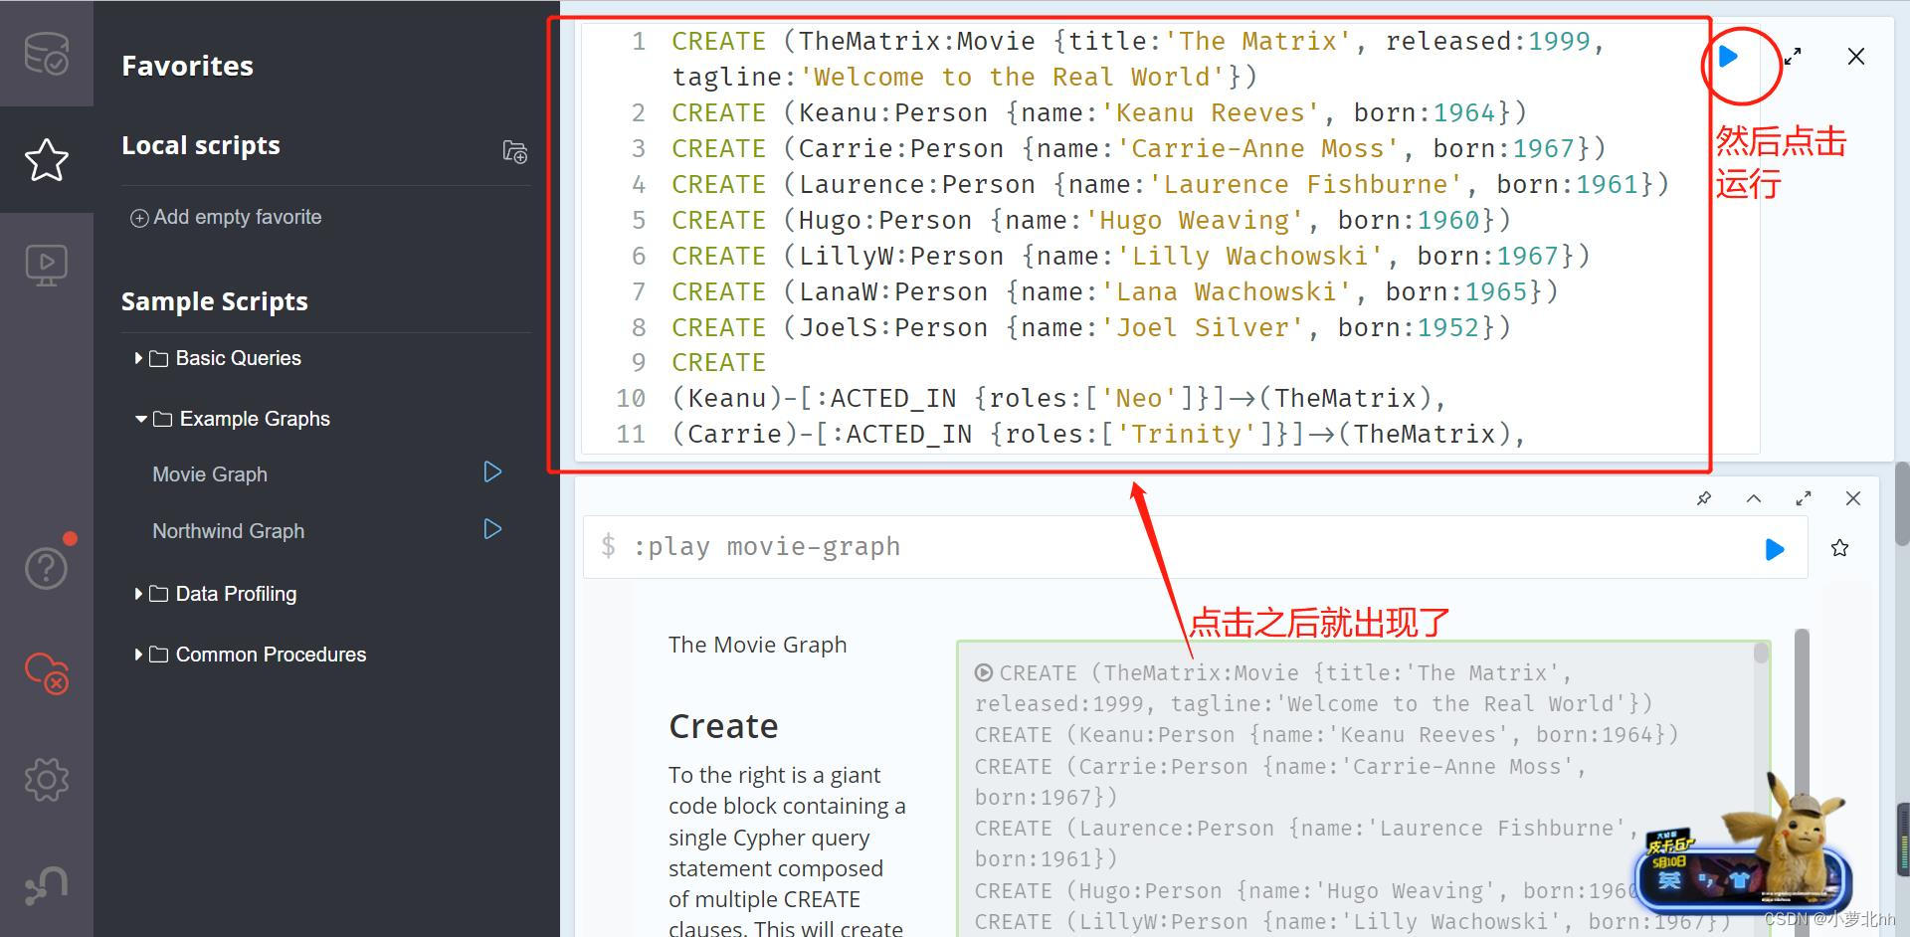Click the Pikachu promo banner

click(1743, 845)
